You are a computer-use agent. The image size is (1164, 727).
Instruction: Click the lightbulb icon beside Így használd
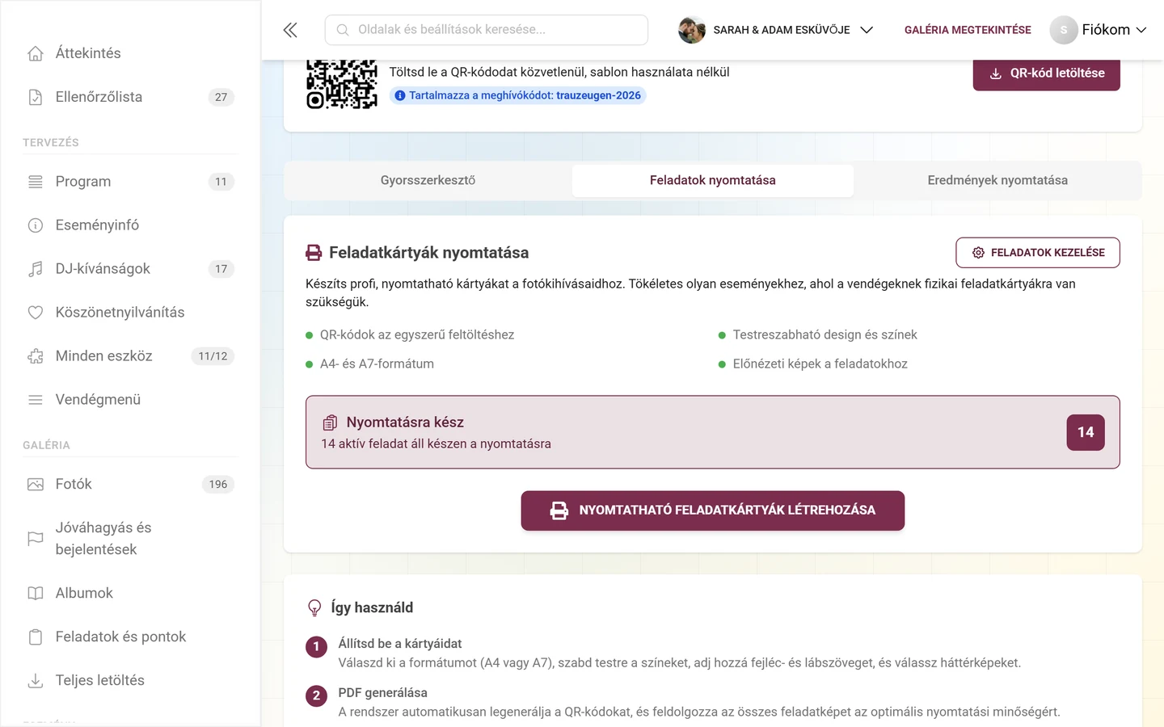click(315, 607)
